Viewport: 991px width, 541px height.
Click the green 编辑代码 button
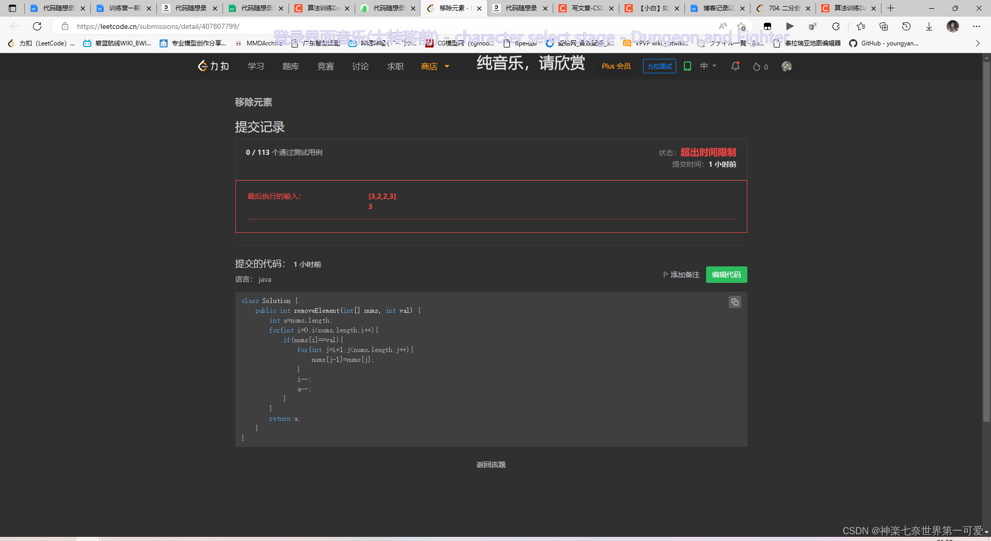coord(726,275)
